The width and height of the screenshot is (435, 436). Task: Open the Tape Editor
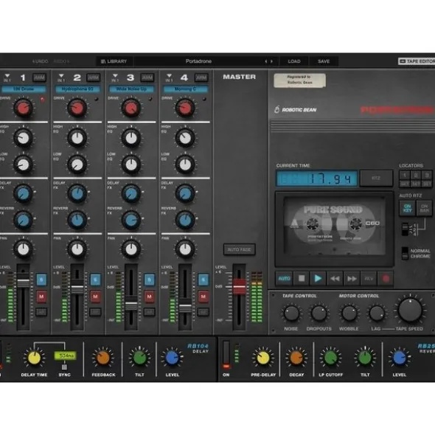(x=417, y=61)
